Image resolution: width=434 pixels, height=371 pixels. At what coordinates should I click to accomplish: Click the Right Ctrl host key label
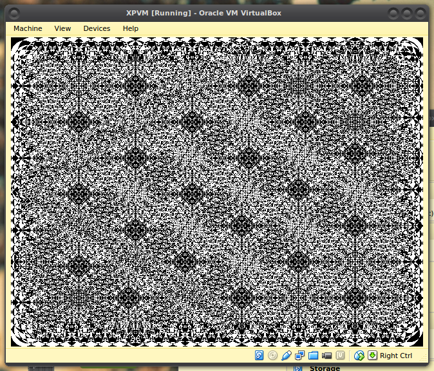(396, 356)
